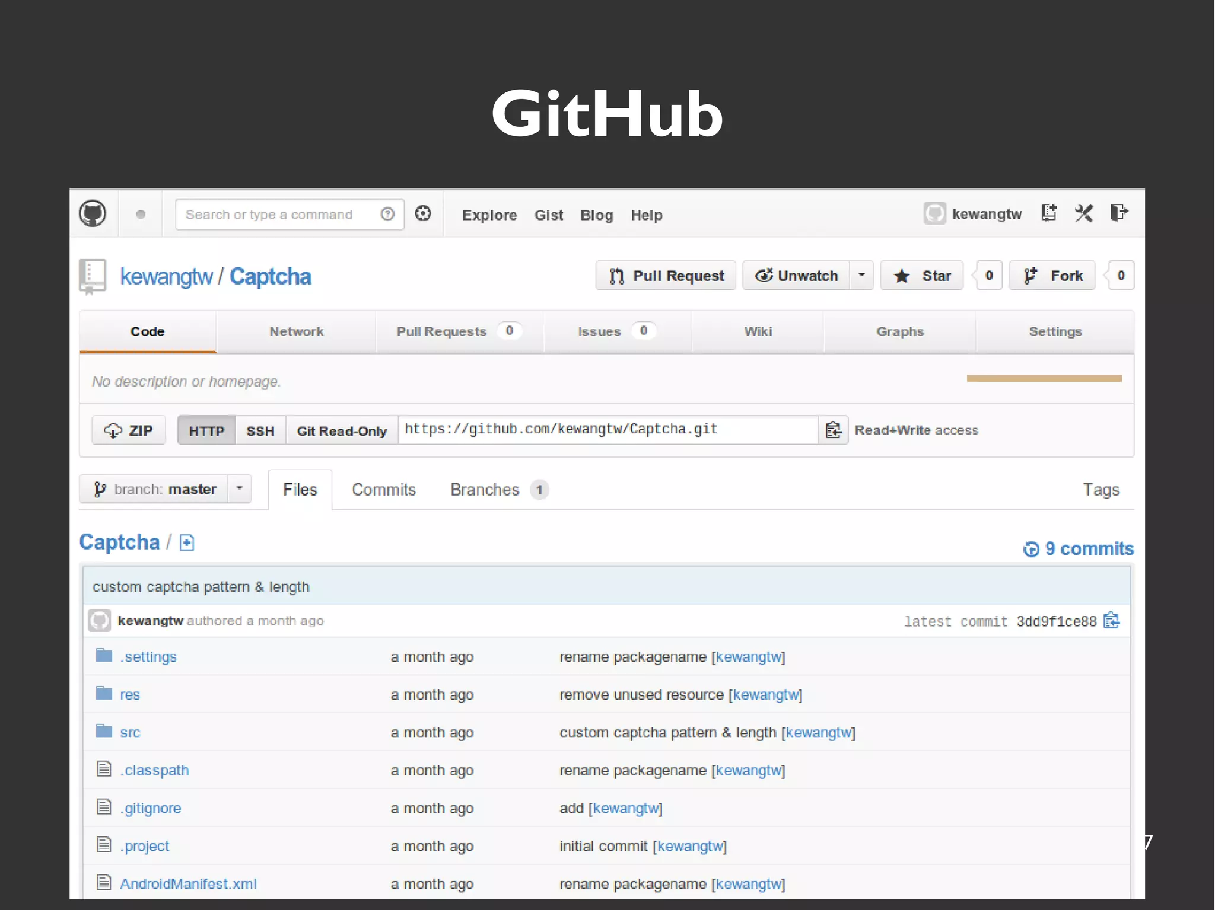Viewport: 1215px width, 910px height.
Task: Open latest commit 3dd9f1ce88
Action: 1056,621
